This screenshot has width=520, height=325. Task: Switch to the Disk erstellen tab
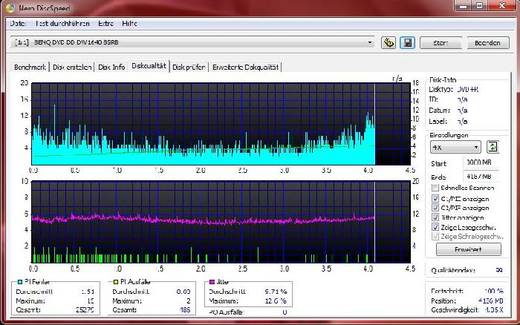[72, 67]
